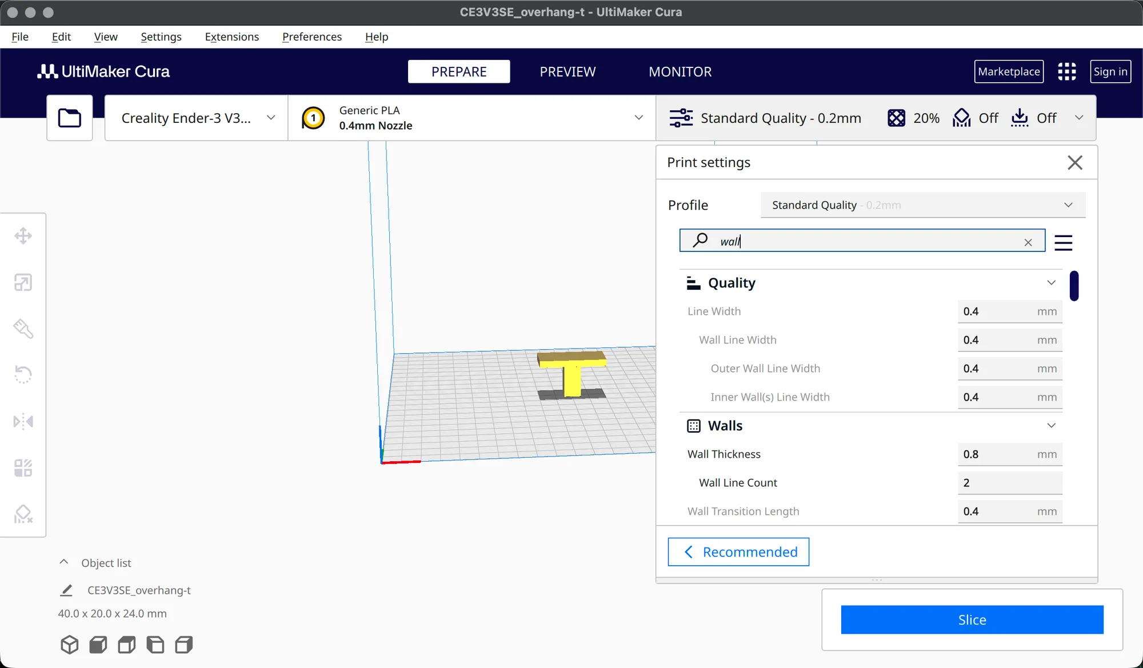Click the UltiMaker Cura logo
The height and width of the screenshot is (668, 1143).
point(103,71)
